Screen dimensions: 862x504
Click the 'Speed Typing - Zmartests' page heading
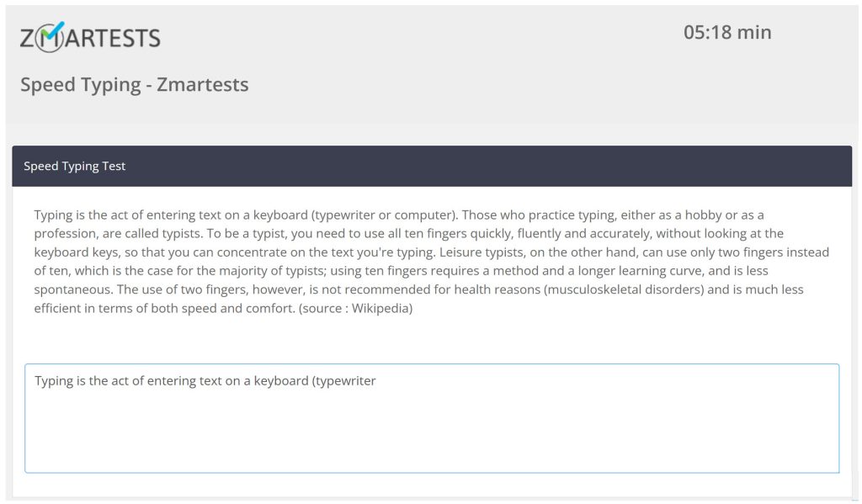tap(133, 84)
